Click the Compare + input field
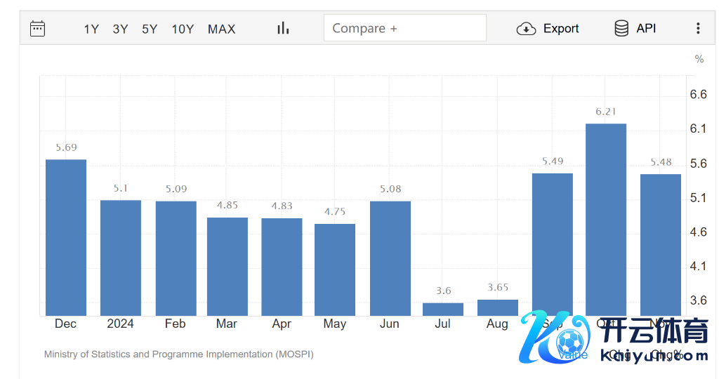 click(404, 28)
